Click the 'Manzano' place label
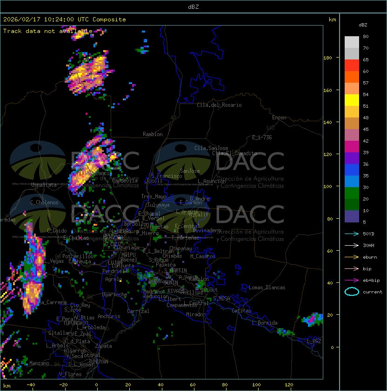This screenshot has height=391, width=387. [39, 363]
